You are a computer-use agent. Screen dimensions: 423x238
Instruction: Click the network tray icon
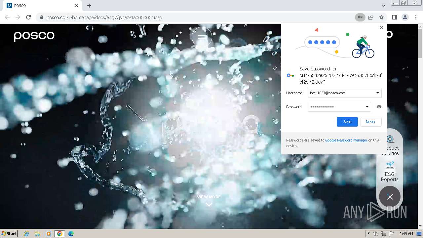[x=384, y=234]
